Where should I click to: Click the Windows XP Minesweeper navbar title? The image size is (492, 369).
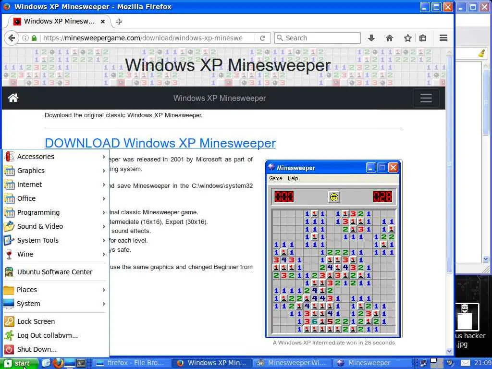click(220, 98)
